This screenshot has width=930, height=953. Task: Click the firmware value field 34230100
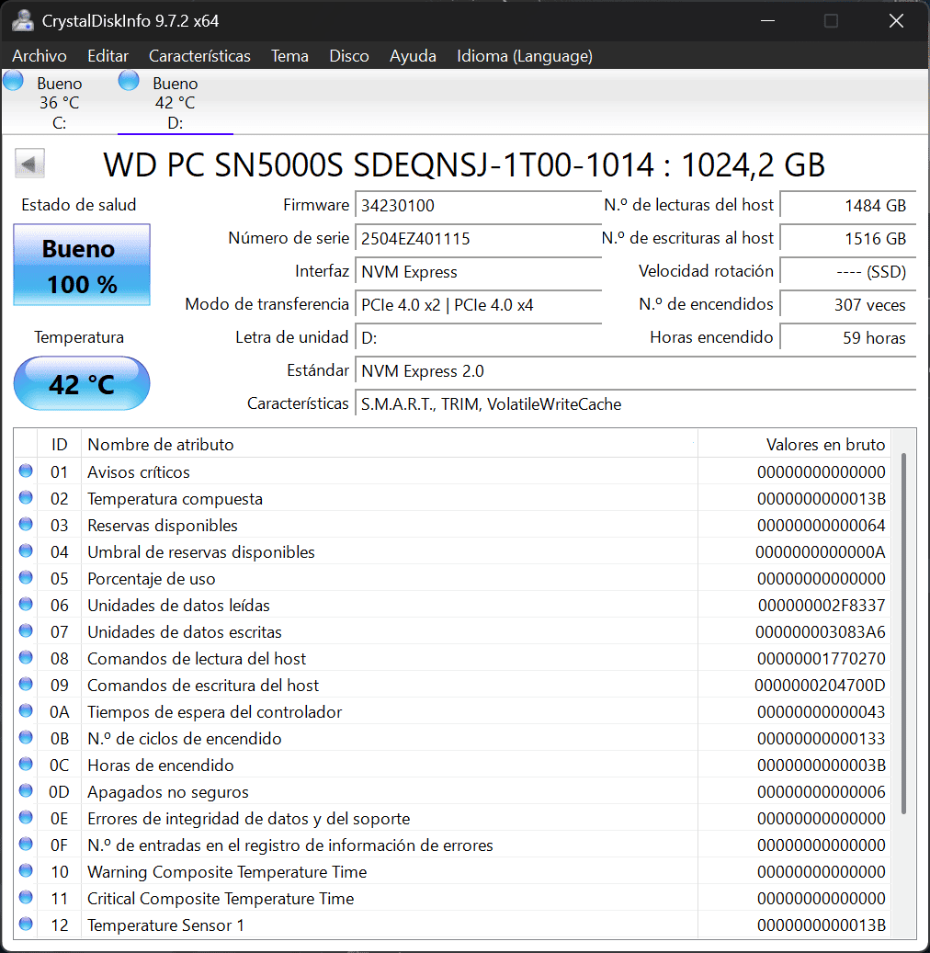(x=478, y=206)
